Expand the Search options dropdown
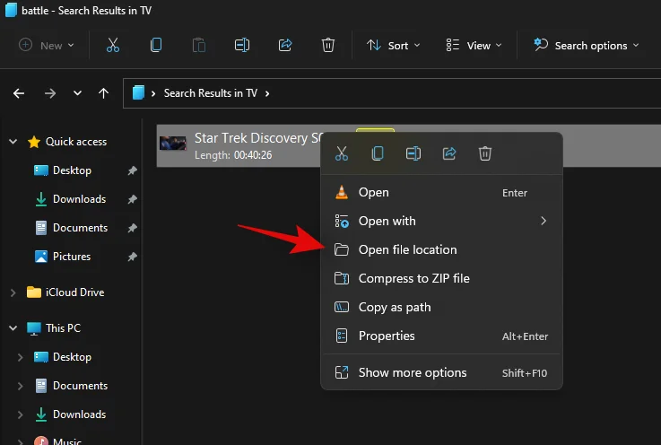661x445 pixels. 587,45
